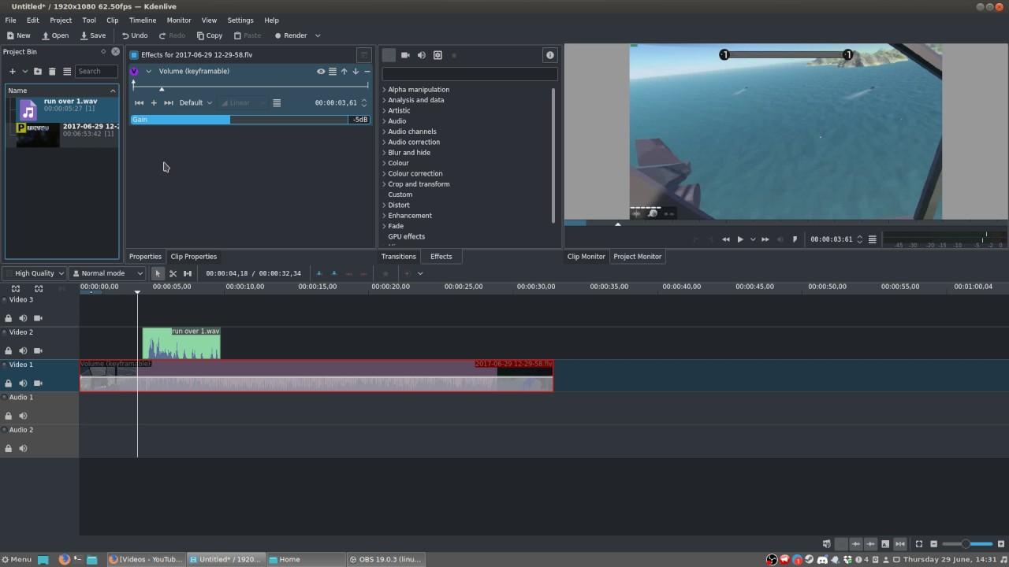Show video effects category icon
This screenshot has width=1009, height=567.
coord(405,55)
